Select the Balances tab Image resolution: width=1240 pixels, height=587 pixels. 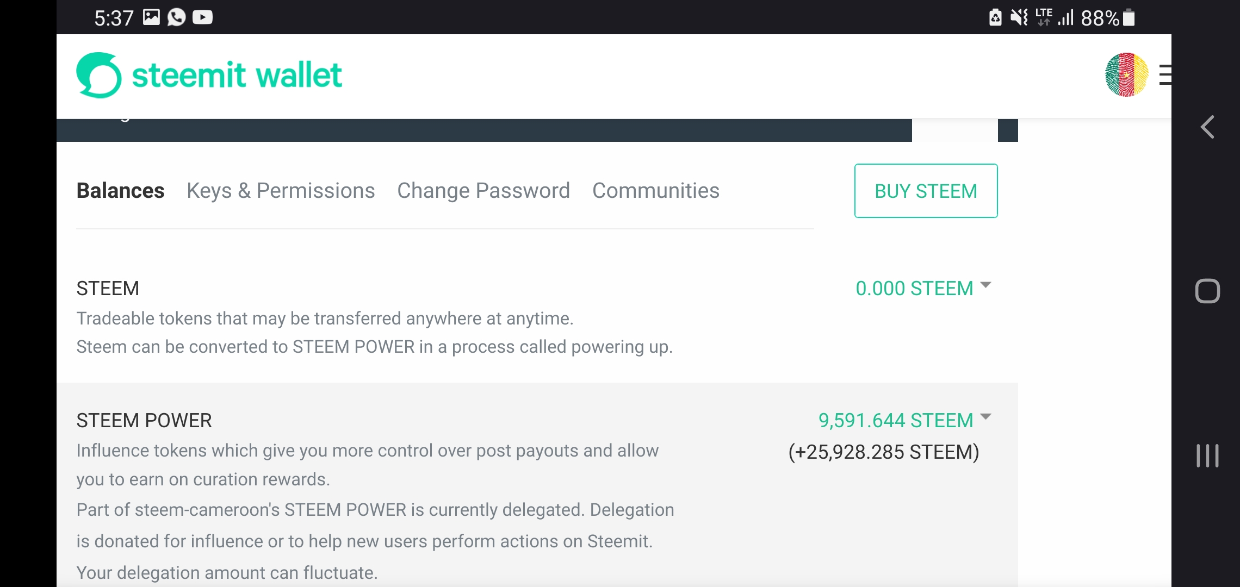120,191
